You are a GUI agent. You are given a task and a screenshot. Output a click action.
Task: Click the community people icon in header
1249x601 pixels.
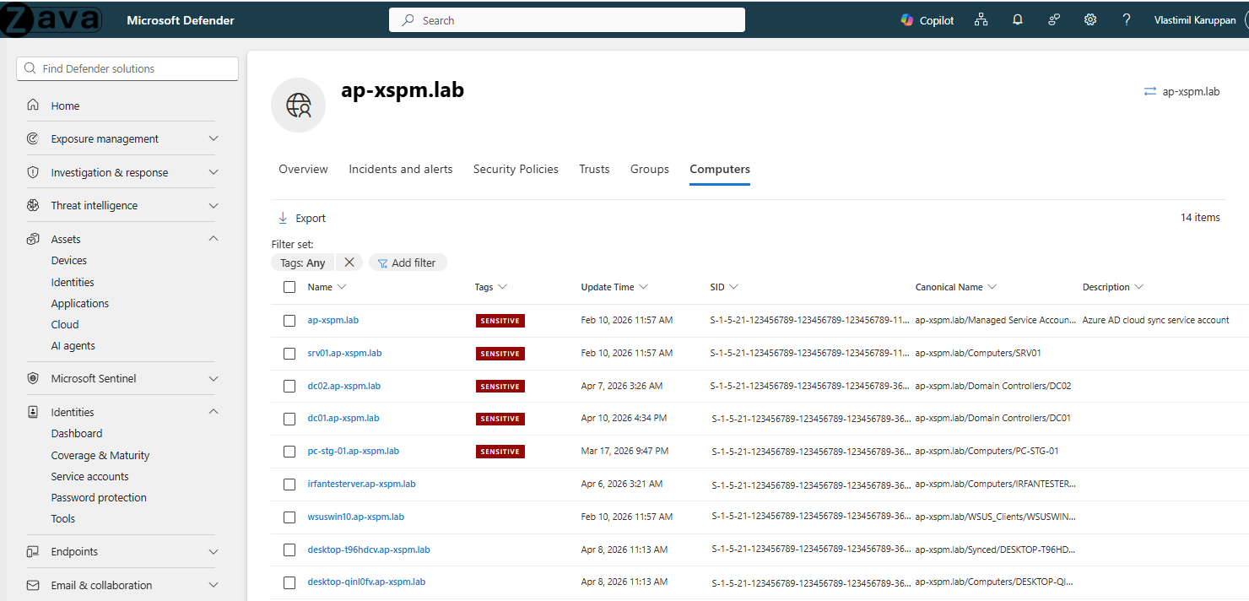pyautogui.click(x=1054, y=20)
